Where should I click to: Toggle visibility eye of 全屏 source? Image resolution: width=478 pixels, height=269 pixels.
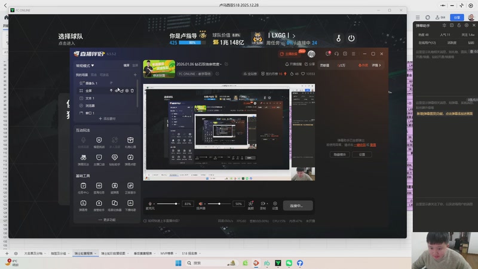click(x=117, y=91)
